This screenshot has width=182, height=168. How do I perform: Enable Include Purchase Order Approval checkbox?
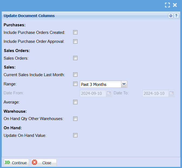tap(75, 41)
